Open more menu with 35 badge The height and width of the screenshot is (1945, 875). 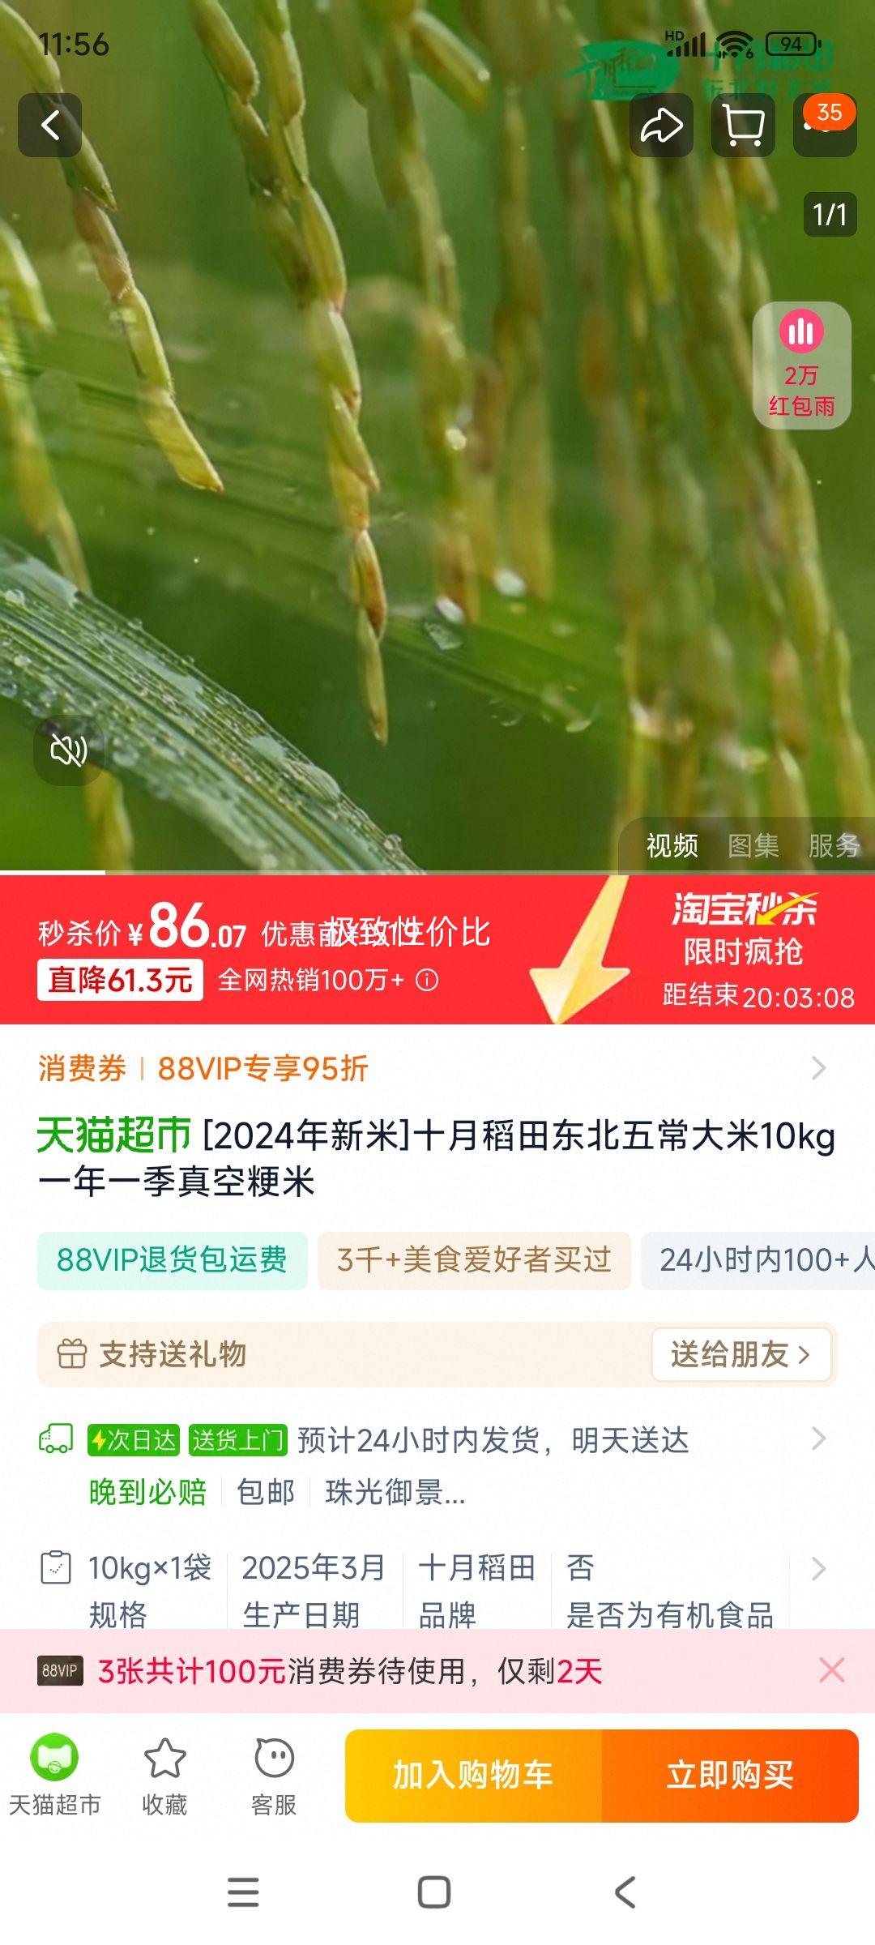[x=825, y=126]
